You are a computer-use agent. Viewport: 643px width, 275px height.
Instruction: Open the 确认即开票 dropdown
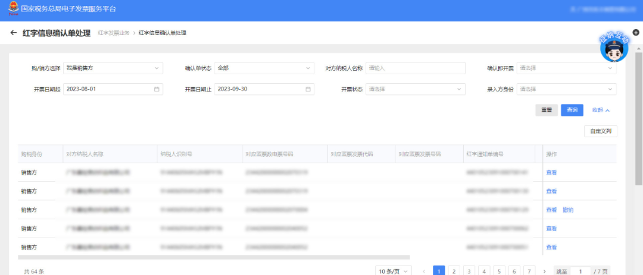(x=566, y=68)
